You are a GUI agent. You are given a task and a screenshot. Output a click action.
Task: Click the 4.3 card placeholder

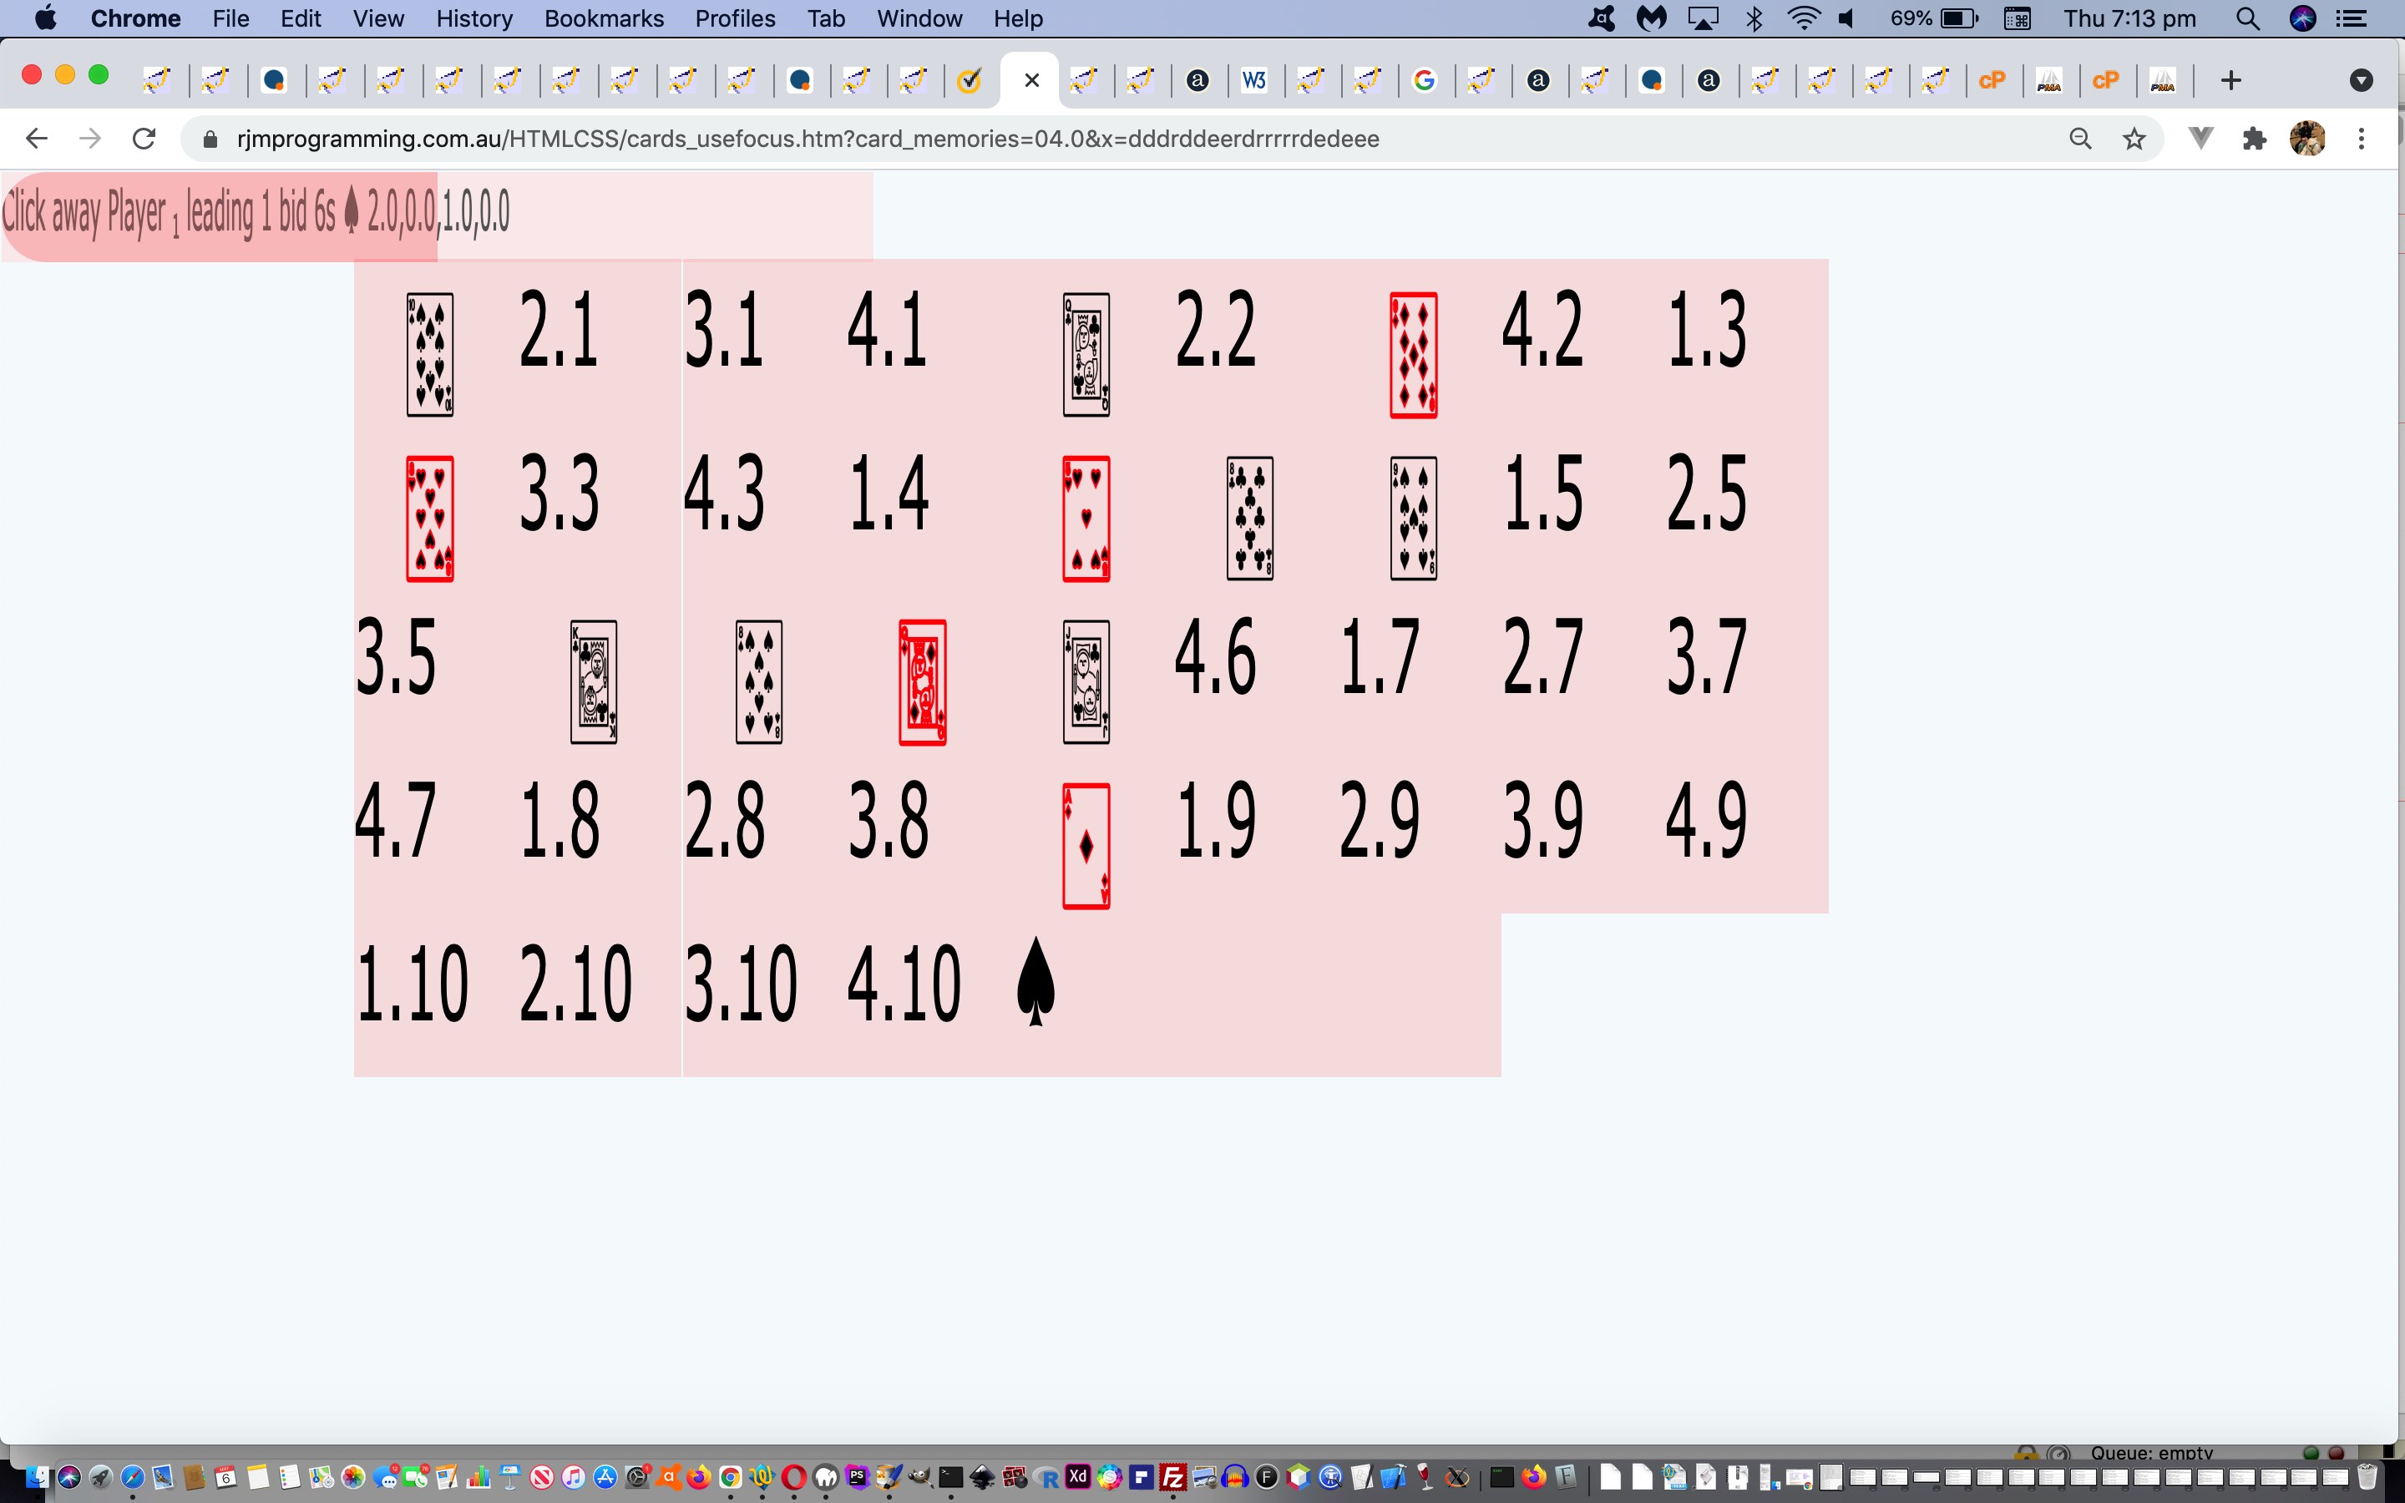click(x=723, y=493)
